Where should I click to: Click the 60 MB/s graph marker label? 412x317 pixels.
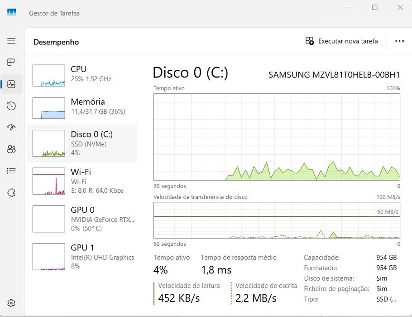coord(388,212)
